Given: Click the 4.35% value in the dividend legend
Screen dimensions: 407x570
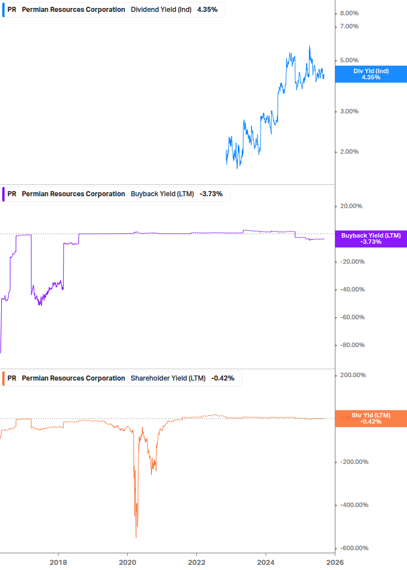Looking at the screenshot, I should click(207, 10).
